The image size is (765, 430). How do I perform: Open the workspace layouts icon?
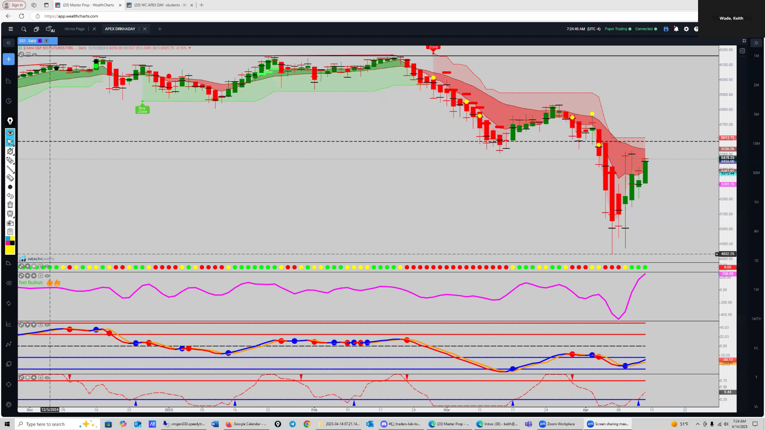click(x=36, y=29)
